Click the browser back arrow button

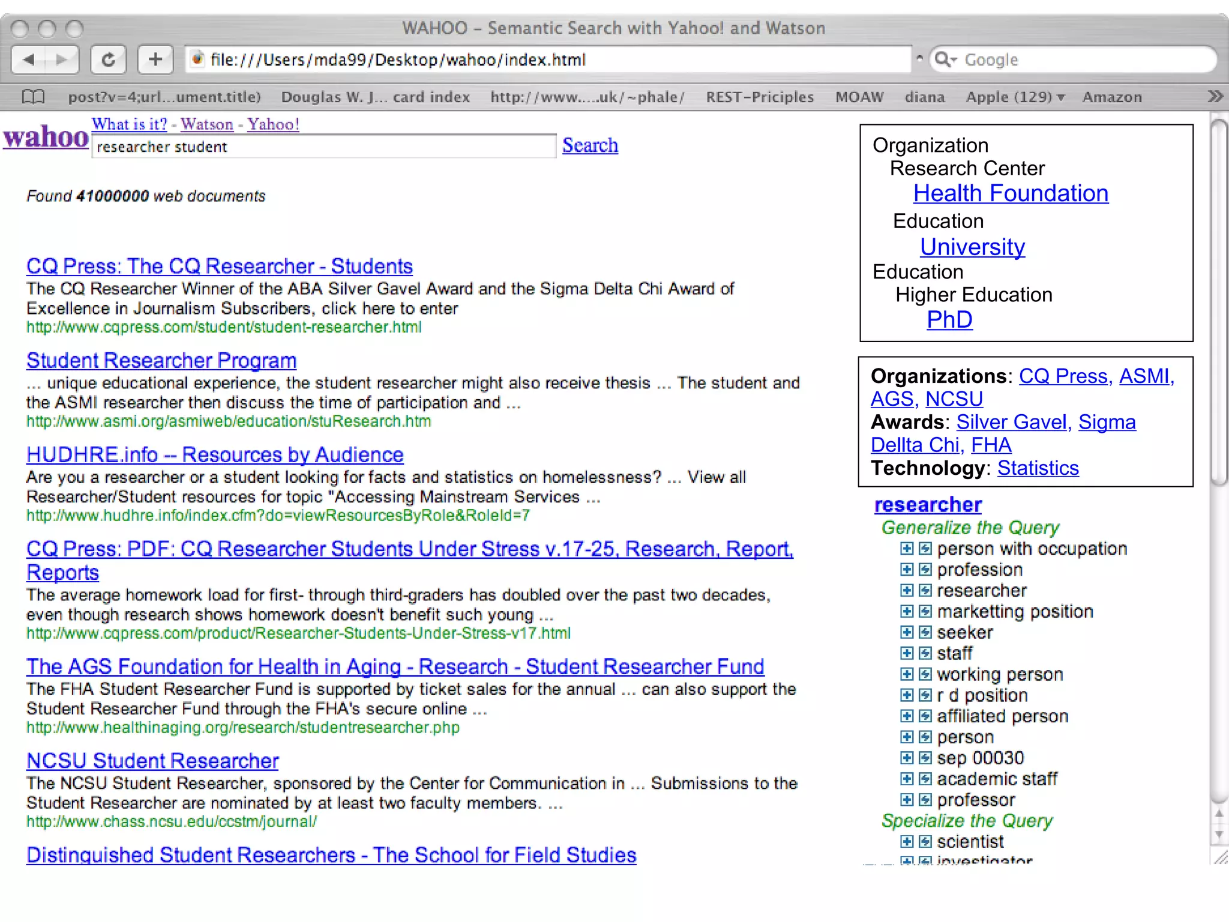28,59
